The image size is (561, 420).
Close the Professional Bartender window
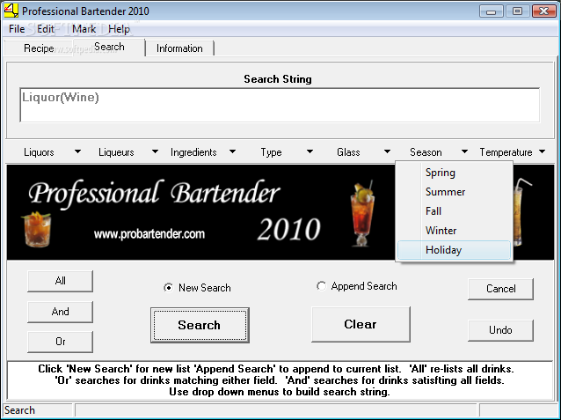pyautogui.click(x=543, y=11)
